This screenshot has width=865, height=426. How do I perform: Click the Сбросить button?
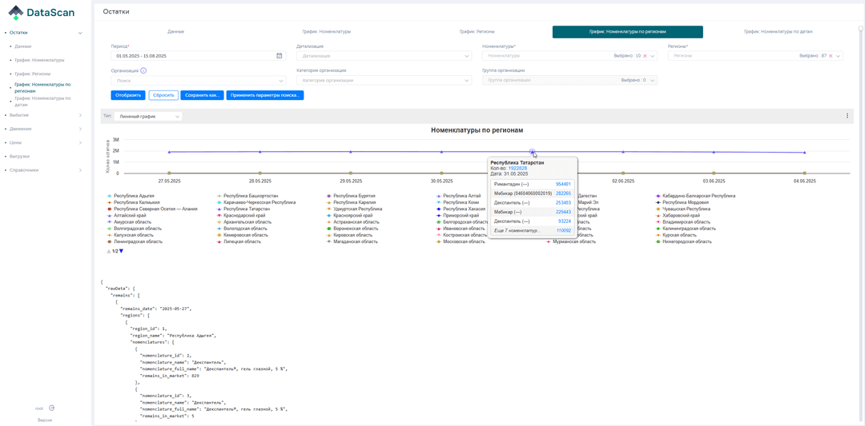coord(163,95)
